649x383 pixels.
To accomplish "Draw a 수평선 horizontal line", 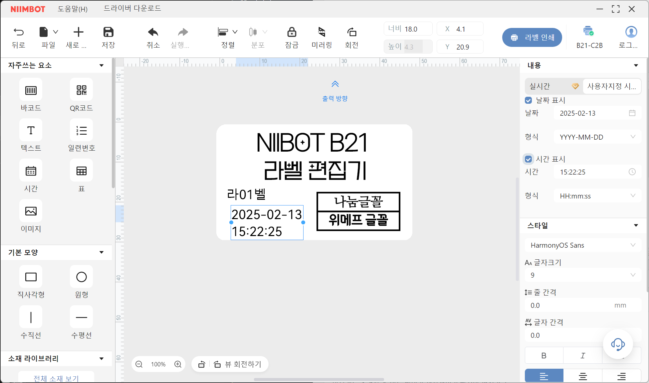I will 82,317.
